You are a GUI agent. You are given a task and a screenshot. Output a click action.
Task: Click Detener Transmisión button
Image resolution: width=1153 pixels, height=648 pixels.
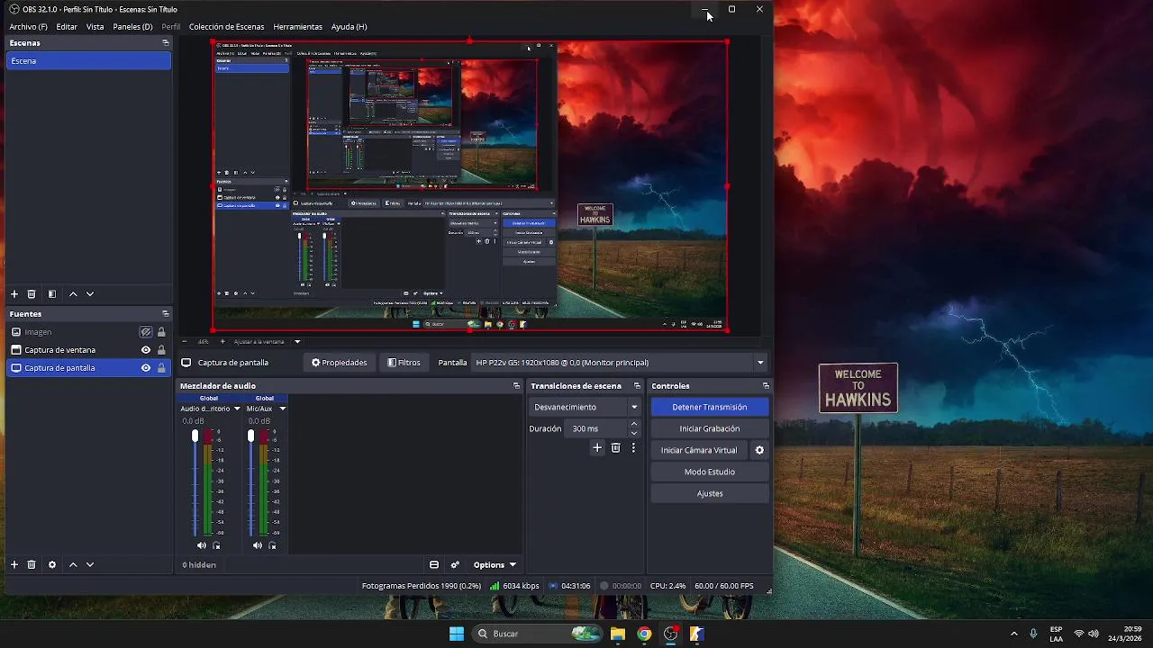710,407
